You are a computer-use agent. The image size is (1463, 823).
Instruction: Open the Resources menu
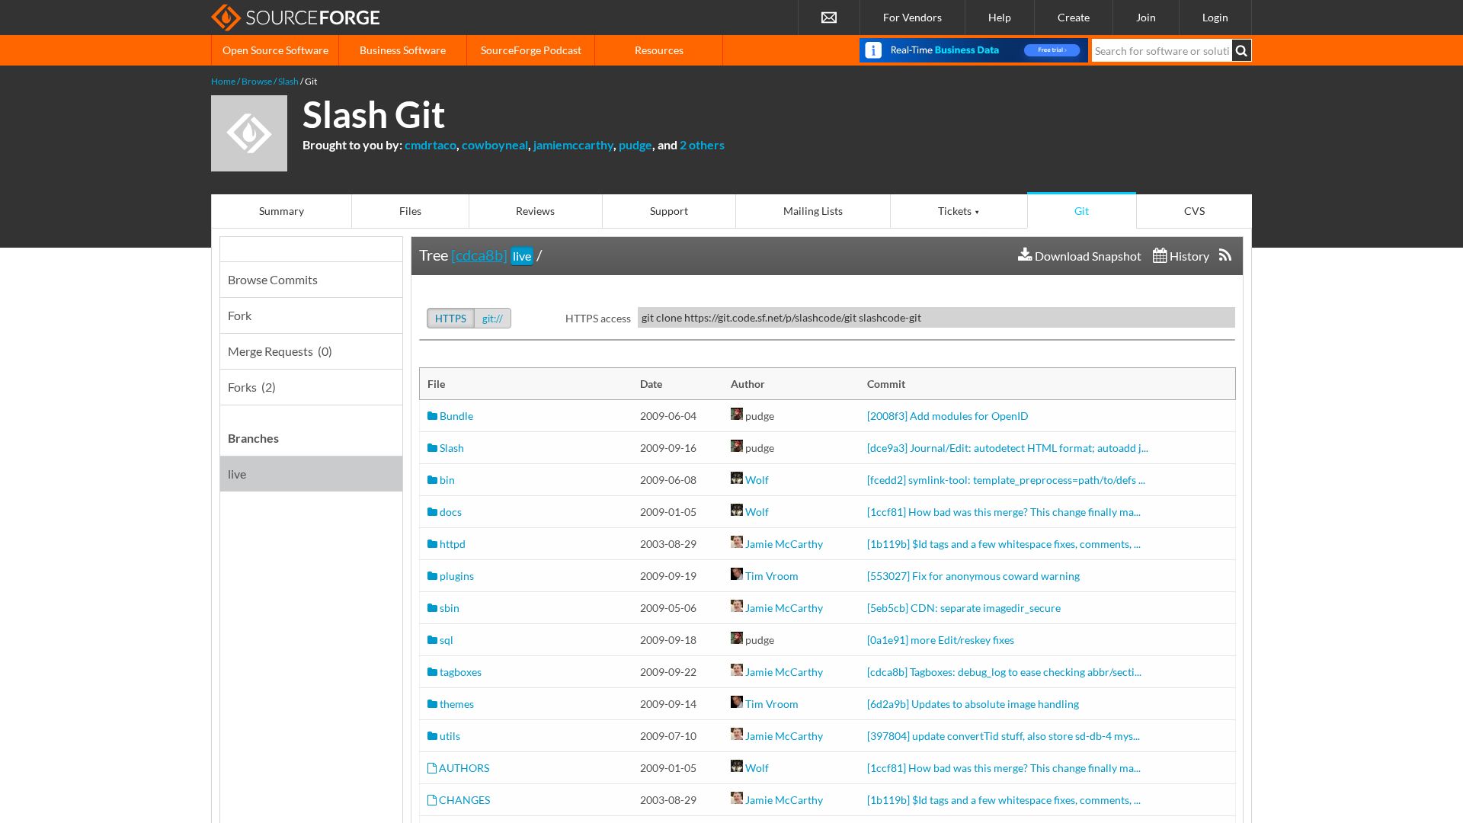click(659, 50)
